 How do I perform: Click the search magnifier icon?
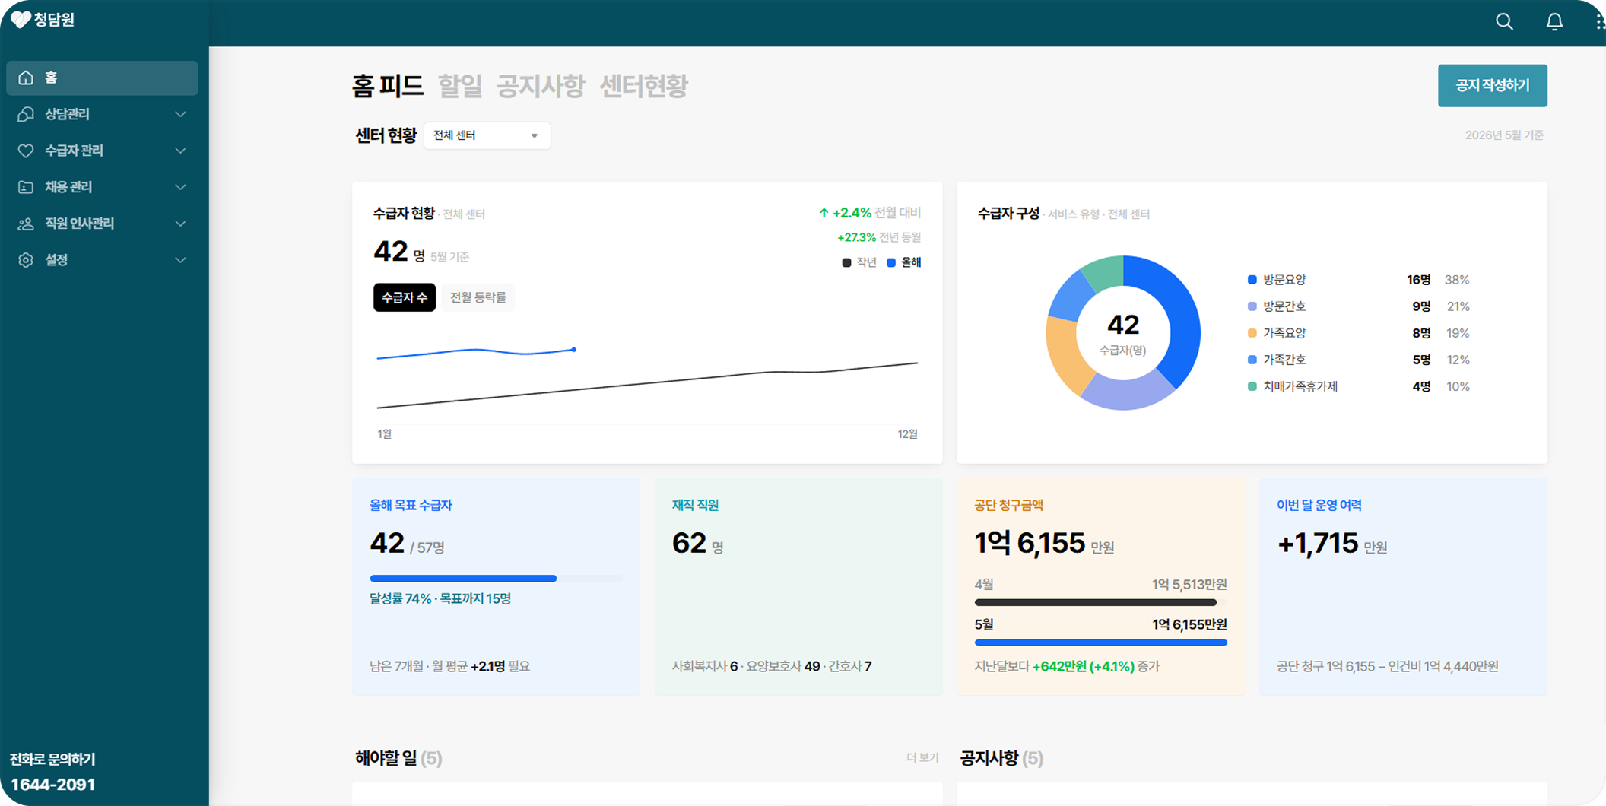1504,22
